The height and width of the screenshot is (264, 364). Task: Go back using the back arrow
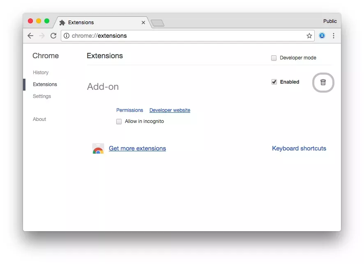click(30, 36)
